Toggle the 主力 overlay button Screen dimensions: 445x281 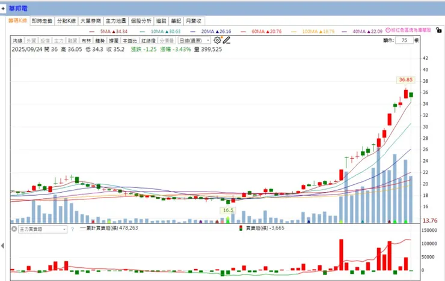tap(59, 41)
